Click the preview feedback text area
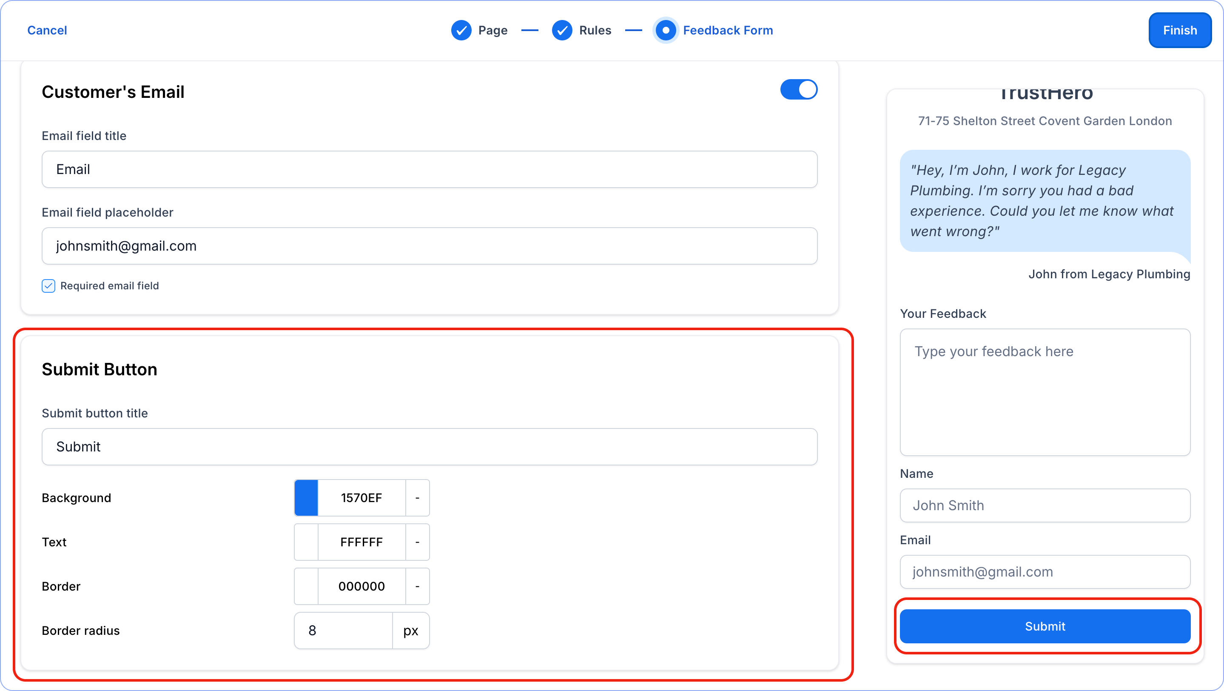This screenshot has height=691, width=1224. (x=1045, y=392)
